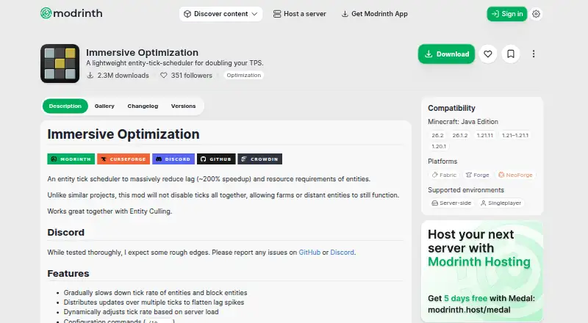
Task: Click the Forge platform tag
Action: pyautogui.click(x=477, y=175)
